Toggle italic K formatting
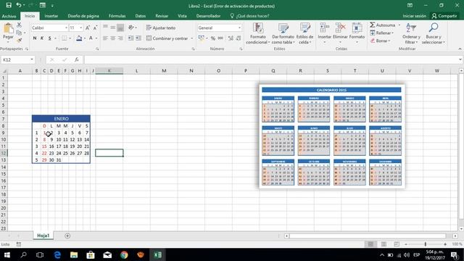Viewport: 464px width, 261px height. click(x=42, y=38)
